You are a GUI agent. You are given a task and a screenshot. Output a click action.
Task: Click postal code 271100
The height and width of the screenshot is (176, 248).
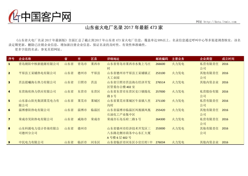[x=160, y=101]
